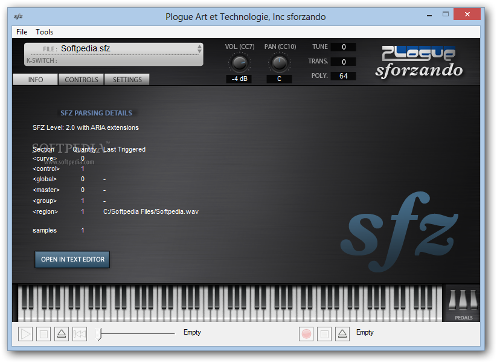Screen dimensions: 497x363
Task: Click the samples count row
Action: [59, 230]
